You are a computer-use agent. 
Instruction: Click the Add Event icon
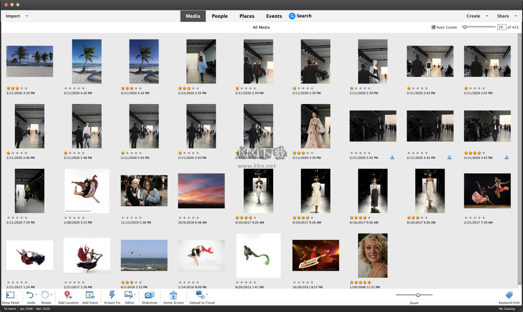(90, 295)
